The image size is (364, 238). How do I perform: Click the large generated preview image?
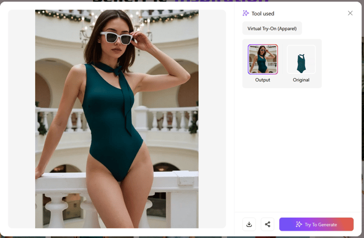pyautogui.click(x=117, y=119)
